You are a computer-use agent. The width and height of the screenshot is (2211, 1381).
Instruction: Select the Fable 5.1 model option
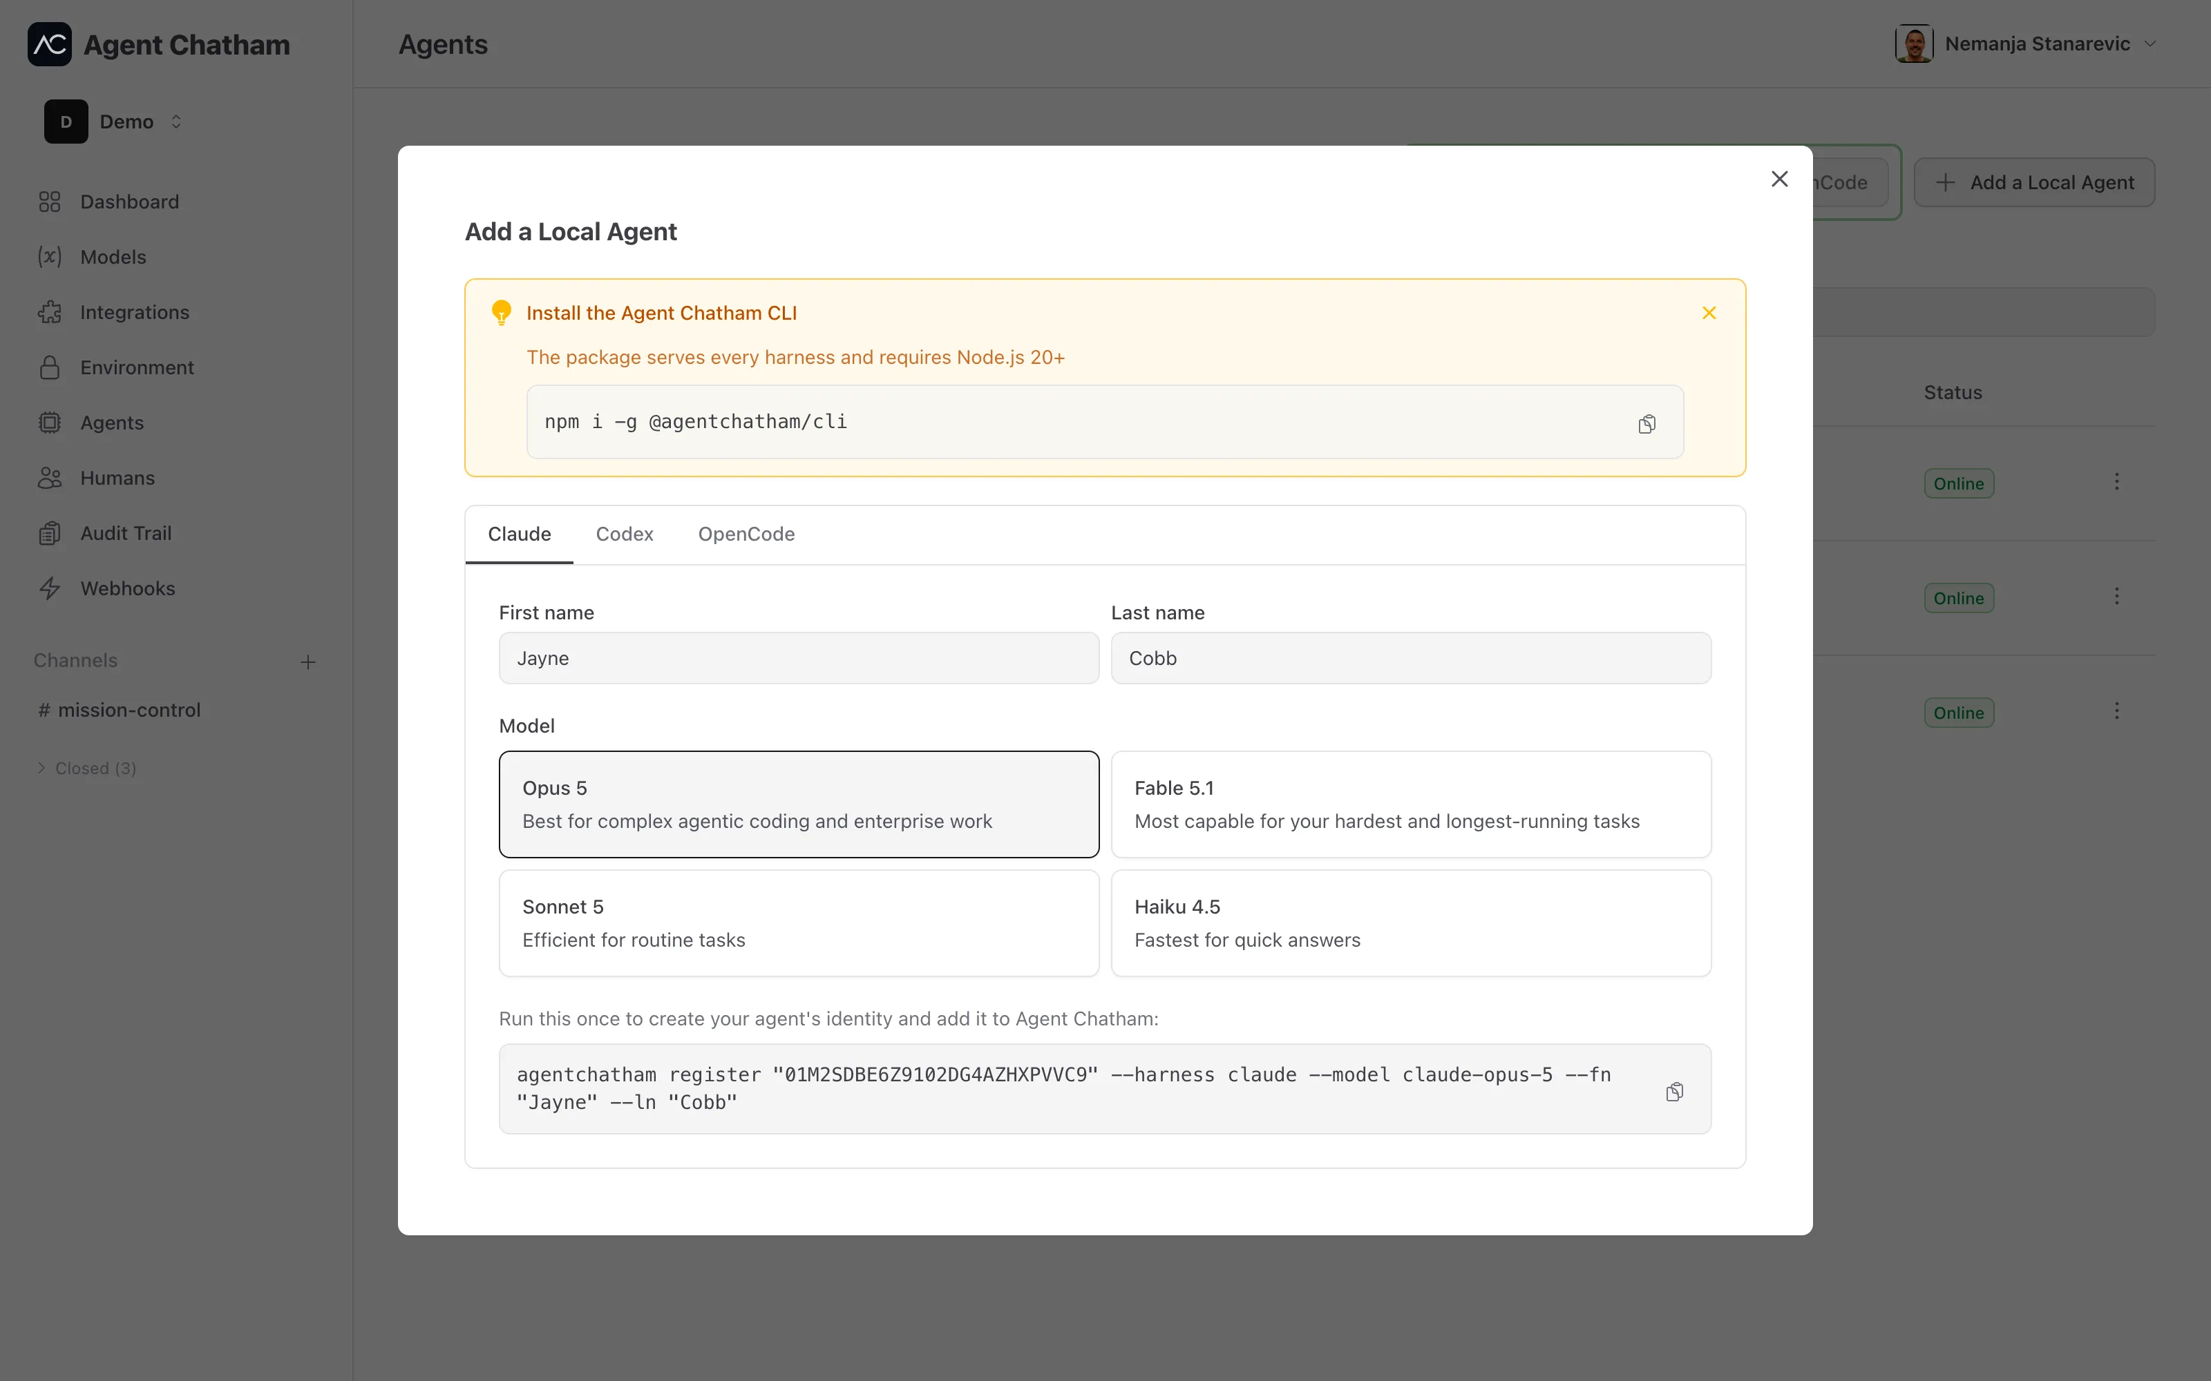coord(1411,804)
